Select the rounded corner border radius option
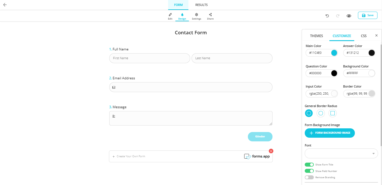The width and height of the screenshot is (382, 185). pos(321,113)
